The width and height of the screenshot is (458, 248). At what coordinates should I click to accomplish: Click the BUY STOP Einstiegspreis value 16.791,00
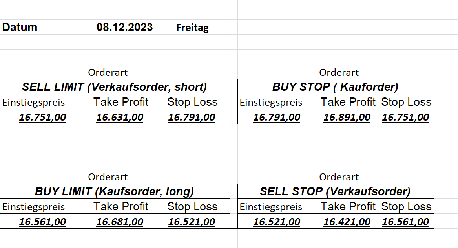pos(277,117)
